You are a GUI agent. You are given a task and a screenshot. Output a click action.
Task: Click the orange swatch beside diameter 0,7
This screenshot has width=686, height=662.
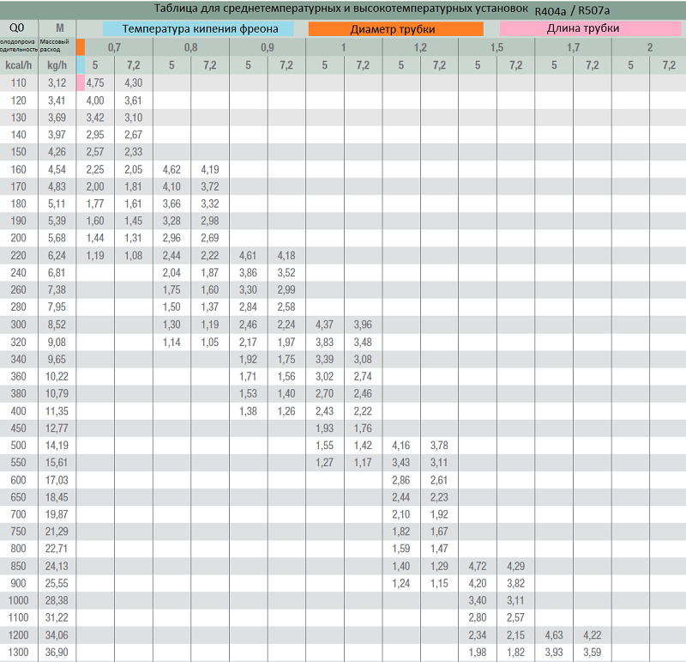click(81, 47)
